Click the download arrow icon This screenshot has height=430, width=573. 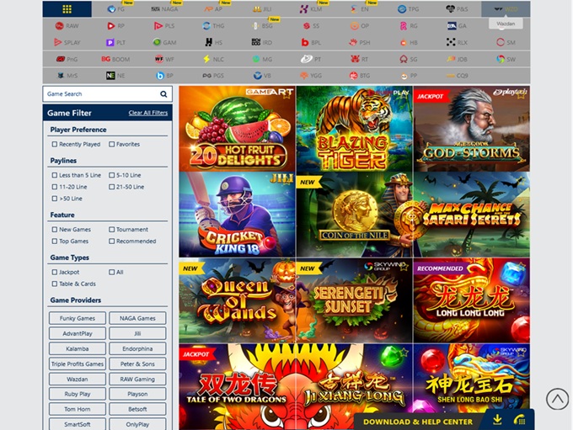coord(497,420)
